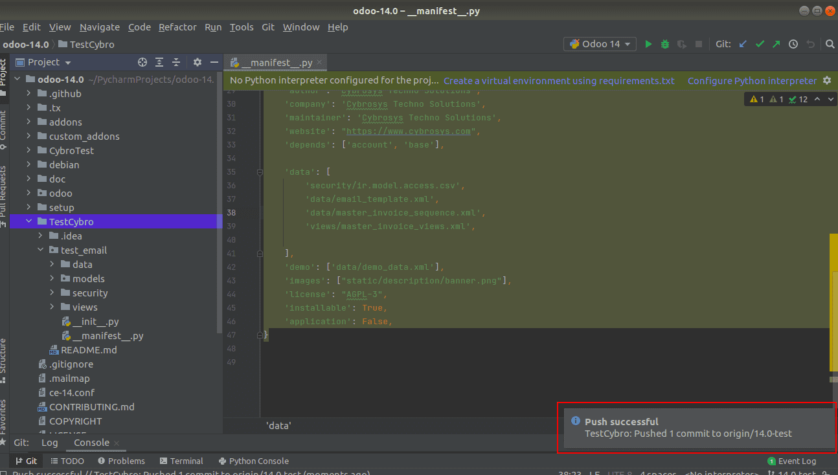Click Configure Python interpreter link
The width and height of the screenshot is (838, 475).
[752, 81]
